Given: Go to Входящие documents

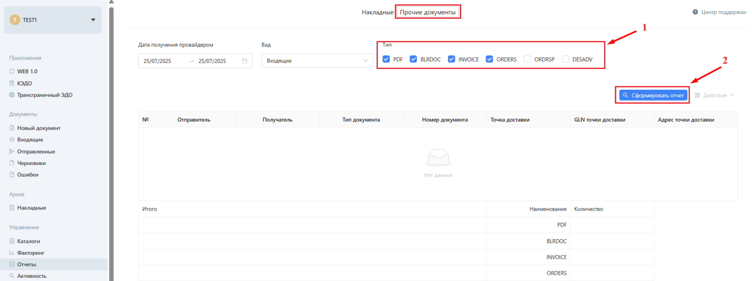Looking at the screenshot, I should click(30, 140).
